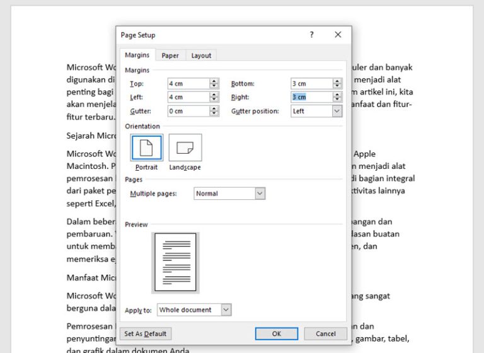The height and width of the screenshot is (353, 484).
Task: Increase the Right margin with up arrow
Action: 337,95
